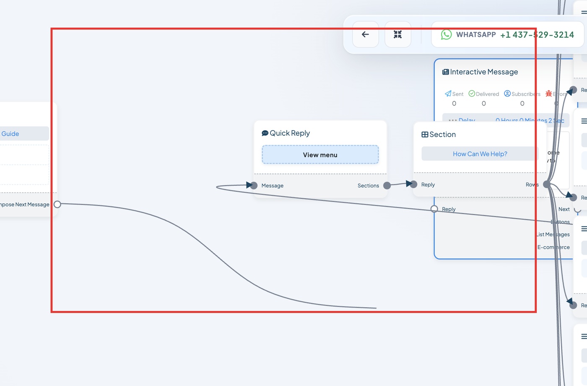Click the E-commerce output label
Screen dimensions: 587x386
pyautogui.click(x=553, y=247)
